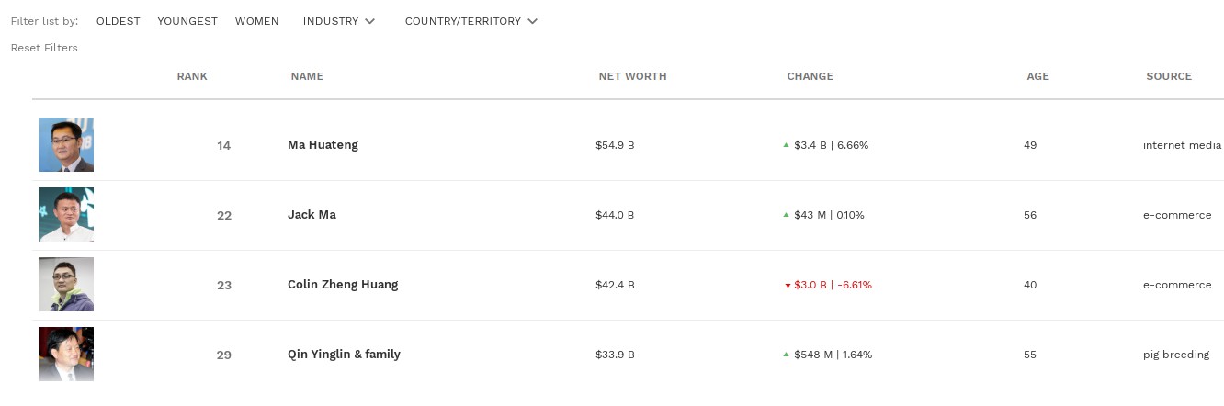Expand the Industry filter dropdown
Screen dimensions: 1224x406
tap(339, 21)
